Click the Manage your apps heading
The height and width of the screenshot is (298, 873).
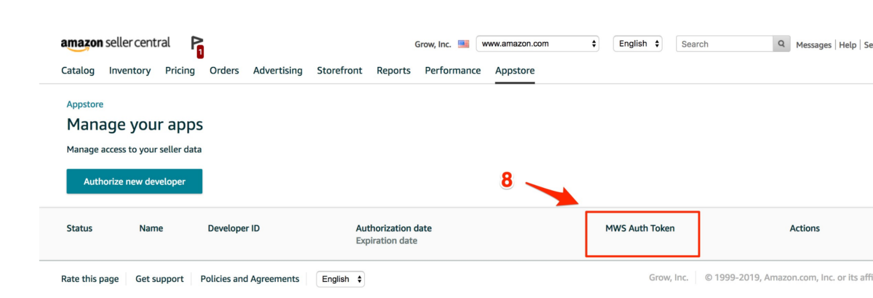tap(135, 125)
